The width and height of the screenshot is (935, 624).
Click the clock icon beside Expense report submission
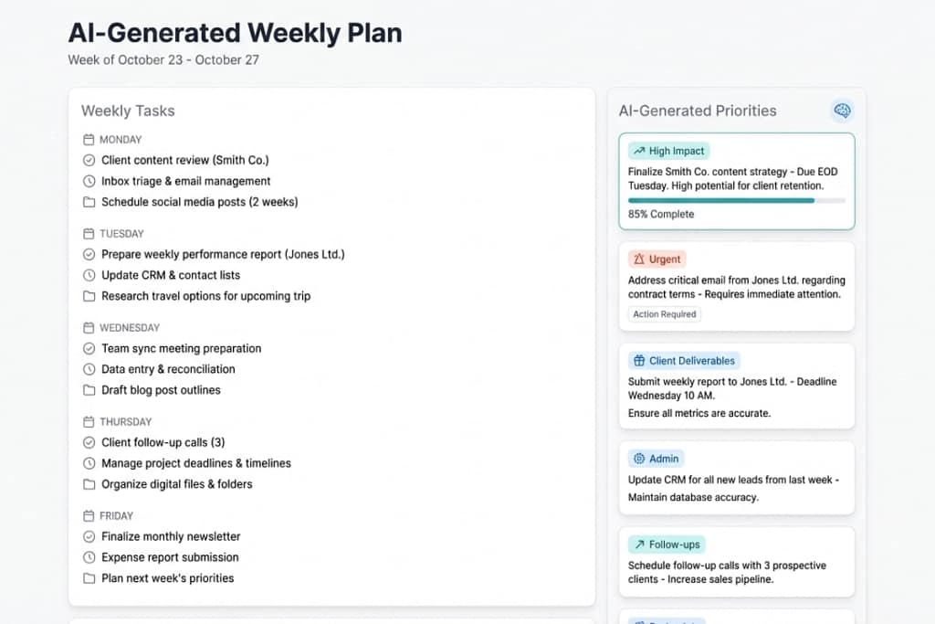coord(89,557)
